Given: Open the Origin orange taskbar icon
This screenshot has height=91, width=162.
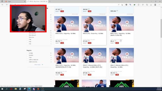Looking at the screenshot, I should point(38,89).
